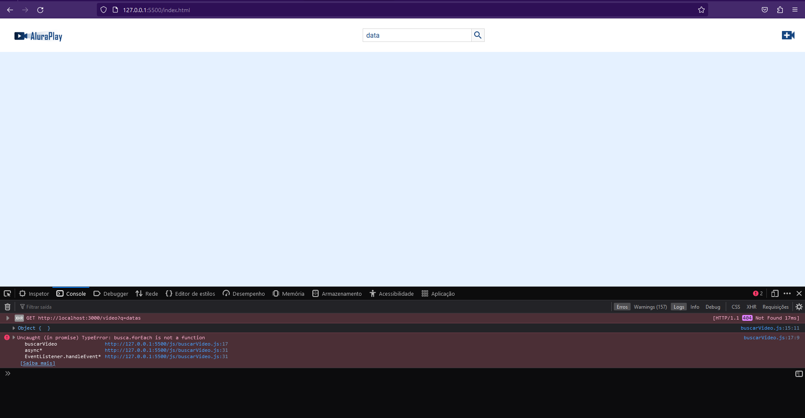Open buscarVideo.js:15:11 source link

click(770, 328)
